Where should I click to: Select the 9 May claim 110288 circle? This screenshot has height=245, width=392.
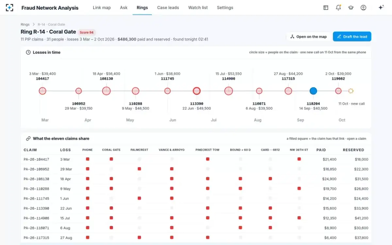[136, 91]
